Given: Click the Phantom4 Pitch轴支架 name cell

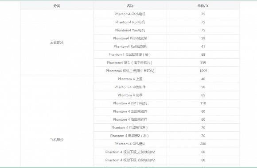Looking at the screenshot, I should [130, 38].
